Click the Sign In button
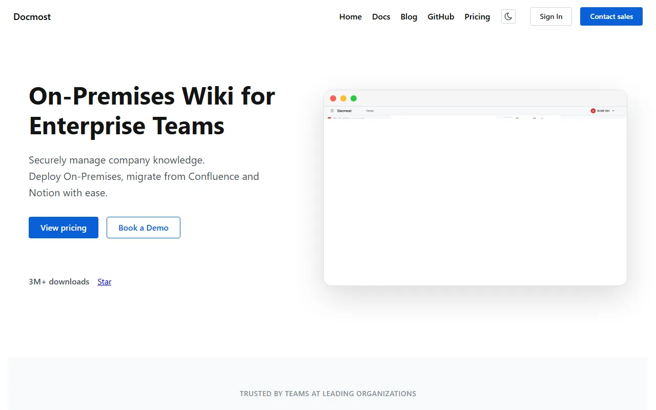This screenshot has height=410, width=656. point(550,16)
